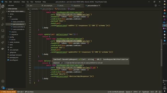Click TypeScript language mode
The image size is (167, 93).
click(146, 92)
